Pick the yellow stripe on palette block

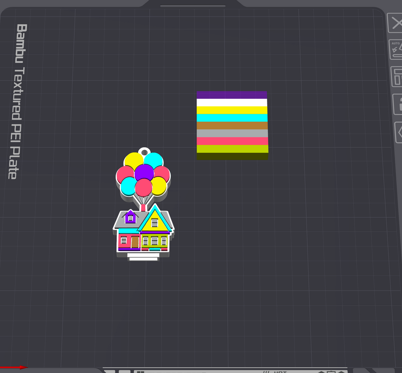pyautogui.click(x=232, y=110)
